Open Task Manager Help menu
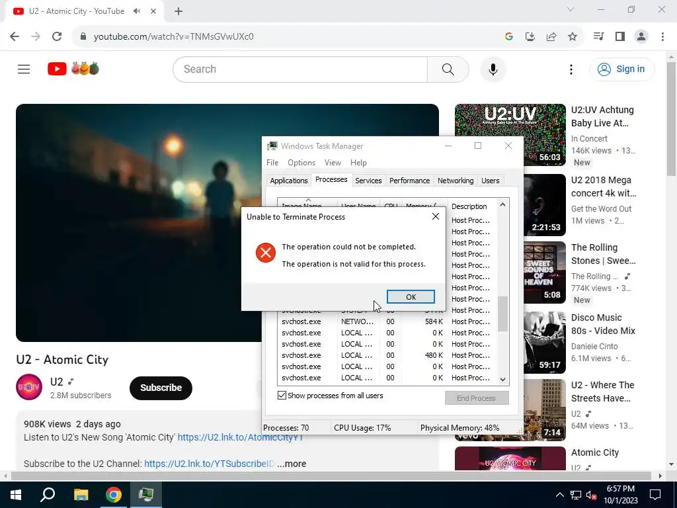 358,163
